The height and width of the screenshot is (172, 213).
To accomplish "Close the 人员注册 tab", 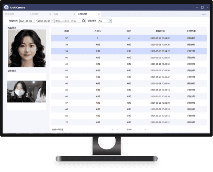I will [x=50, y=14].
